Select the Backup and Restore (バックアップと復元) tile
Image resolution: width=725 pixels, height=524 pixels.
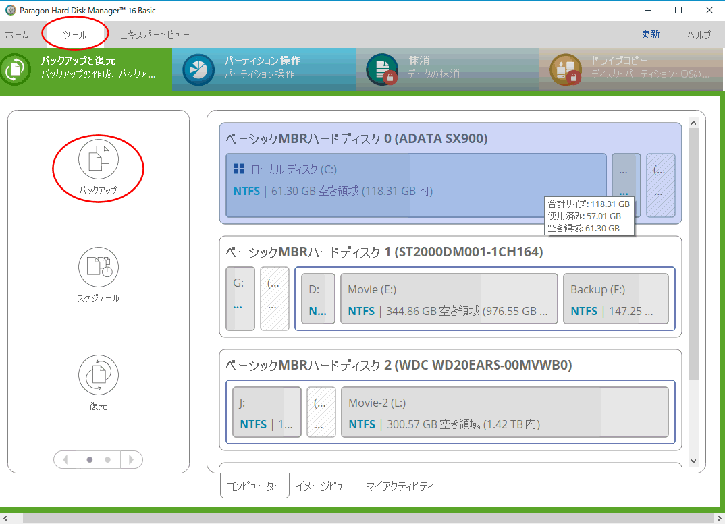86,67
